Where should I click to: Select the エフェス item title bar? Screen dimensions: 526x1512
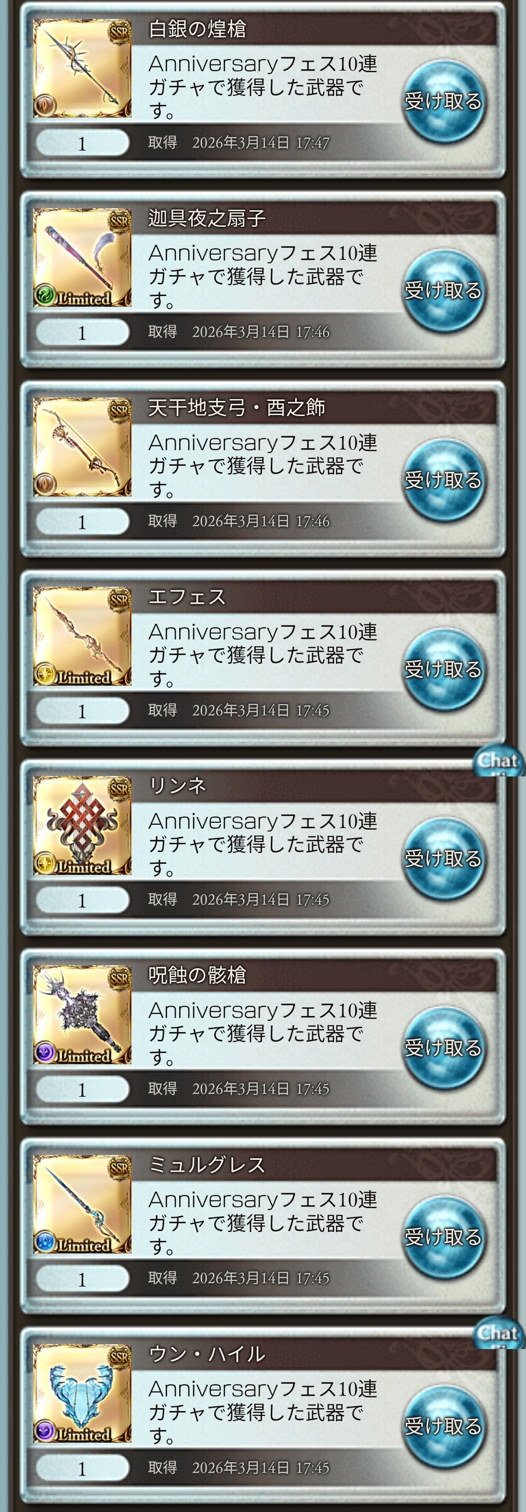click(314, 597)
